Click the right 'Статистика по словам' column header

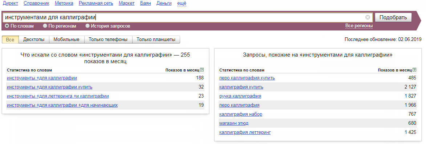pyautogui.click(x=242, y=70)
